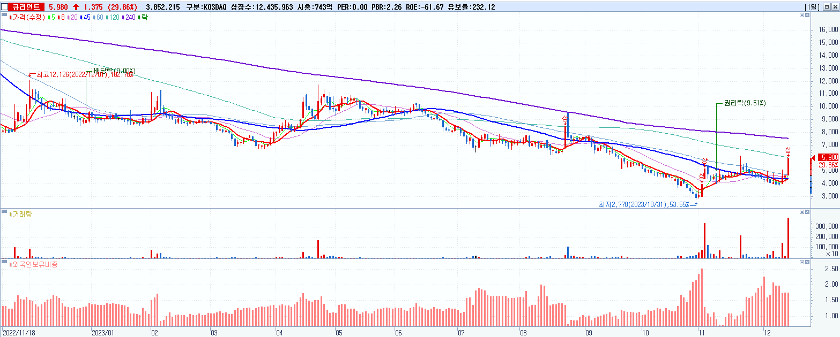This screenshot has width=840, height=337.
Task: Click the 배당락(0.00%) annotation label
Action: [x=114, y=71]
